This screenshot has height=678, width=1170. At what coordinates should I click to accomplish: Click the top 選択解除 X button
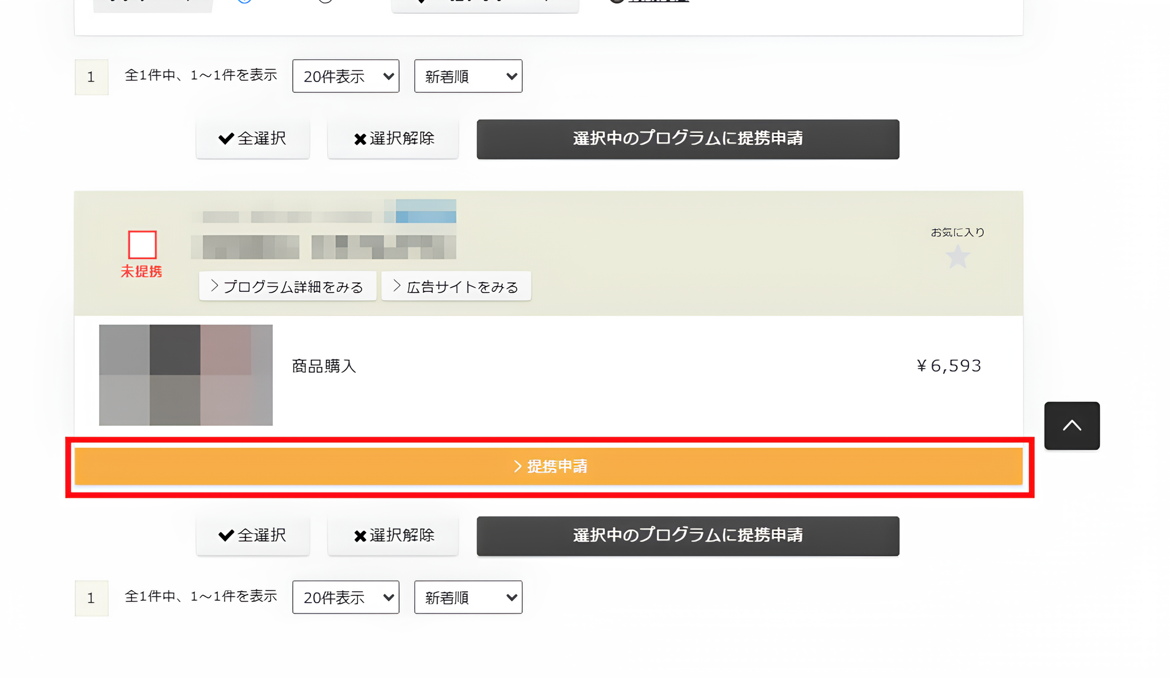pyautogui.click(x=393, y=139)
